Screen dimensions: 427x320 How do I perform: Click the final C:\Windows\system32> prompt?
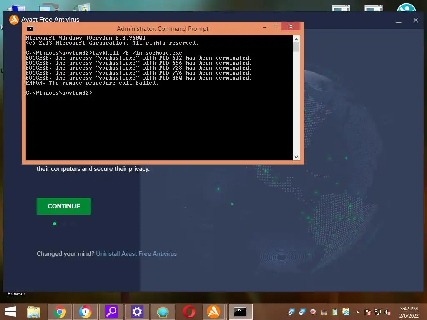pos(59,93)
